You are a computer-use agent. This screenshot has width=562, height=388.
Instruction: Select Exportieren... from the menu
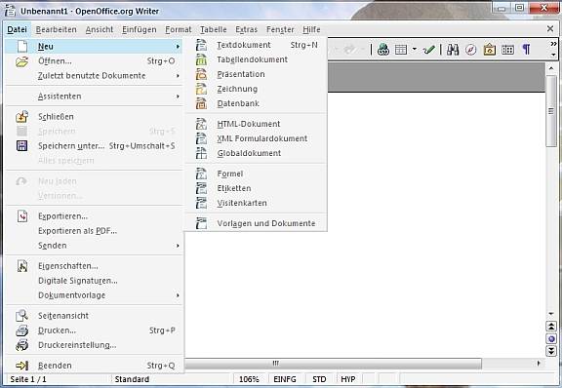point(94,216)
